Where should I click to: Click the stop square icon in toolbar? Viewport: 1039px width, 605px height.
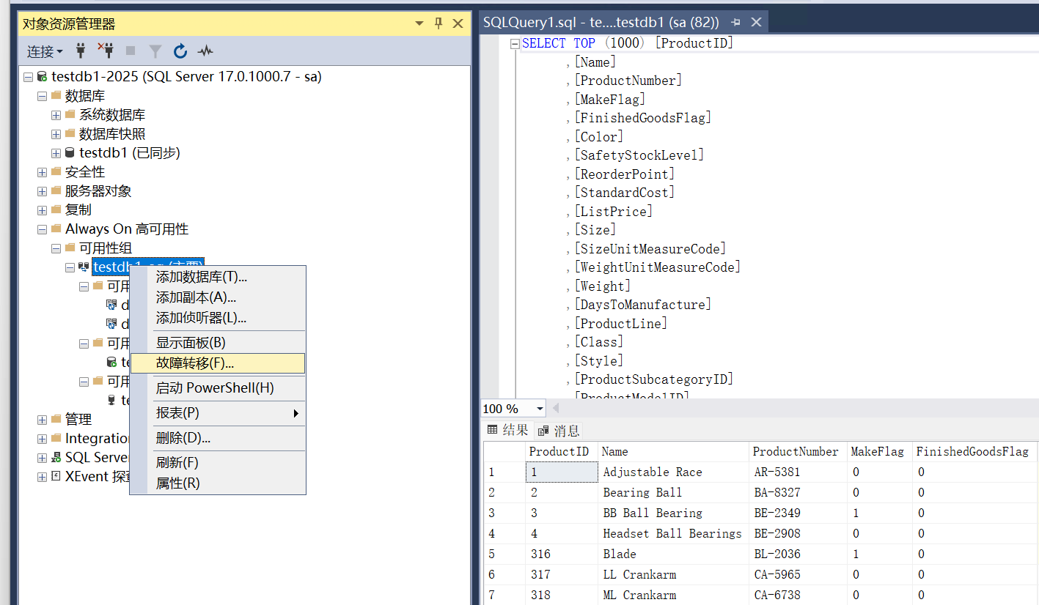point(131,51)
